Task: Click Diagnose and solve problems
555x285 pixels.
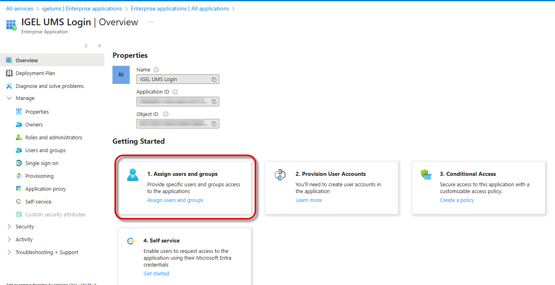Action: tap(50, 85)
